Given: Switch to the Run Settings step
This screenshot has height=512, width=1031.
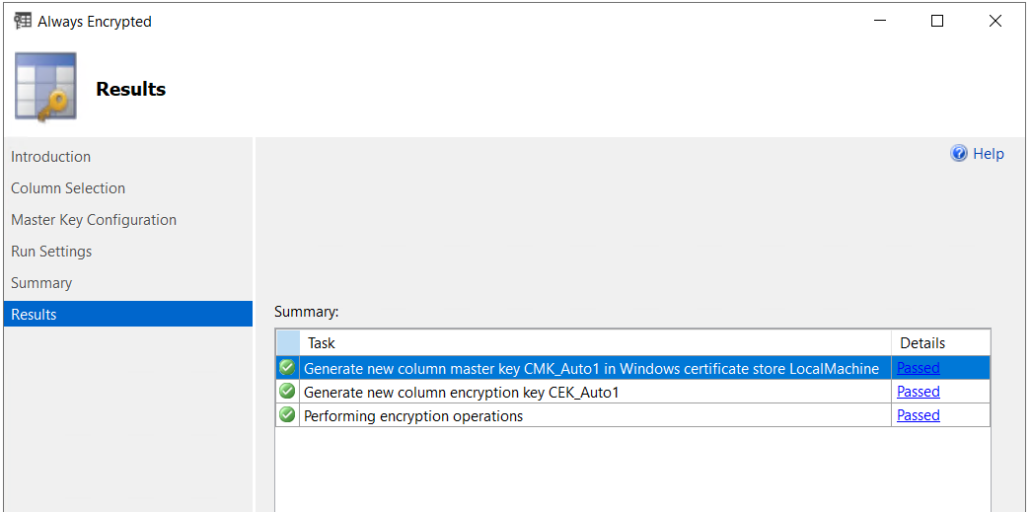Looking at the screenshot, I should (51, 252).
